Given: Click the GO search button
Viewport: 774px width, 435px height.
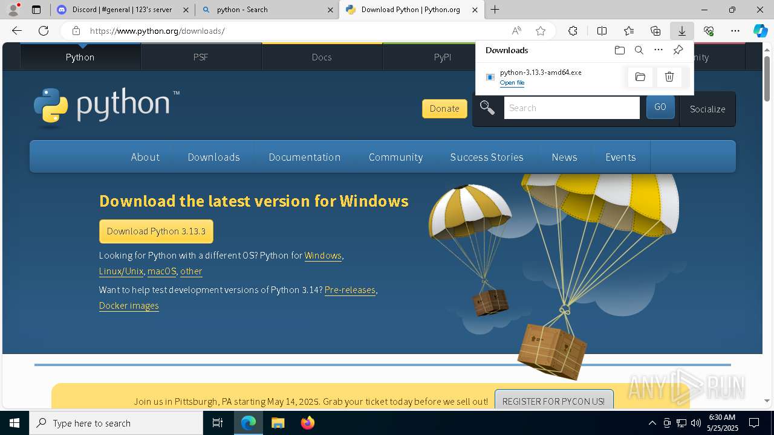Looking at the screenshot, I should (x=660, y=107).
